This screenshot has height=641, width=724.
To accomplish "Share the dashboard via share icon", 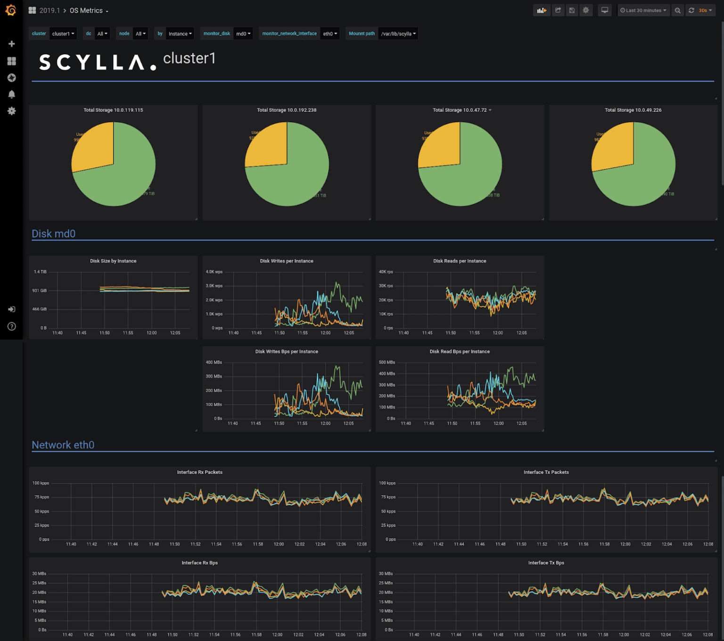I will tap(558, 10).
